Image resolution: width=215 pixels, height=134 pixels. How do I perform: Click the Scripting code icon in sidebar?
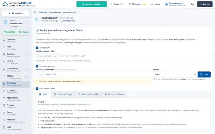4,91
